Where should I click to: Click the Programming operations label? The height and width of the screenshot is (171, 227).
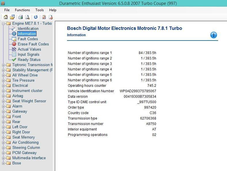click(x=87, y=135)
